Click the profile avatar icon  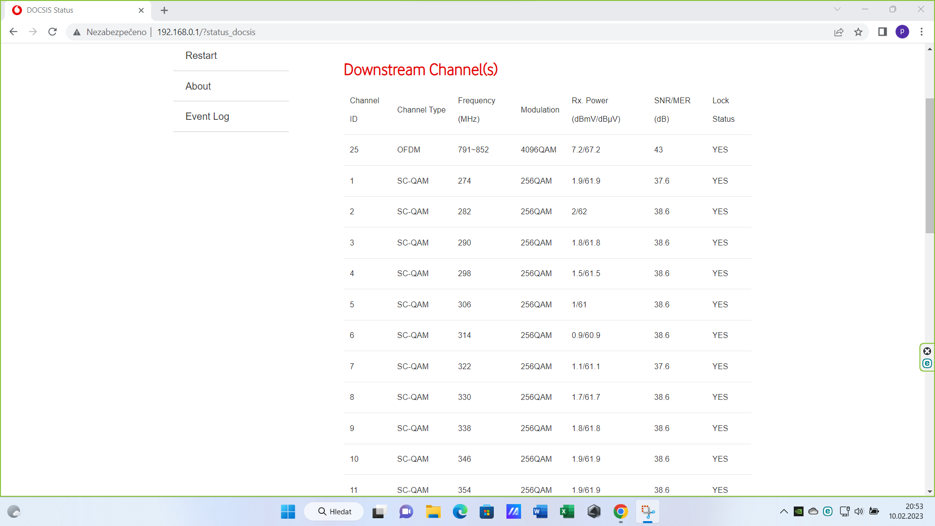pyautogui.click(x=902, y=32)
